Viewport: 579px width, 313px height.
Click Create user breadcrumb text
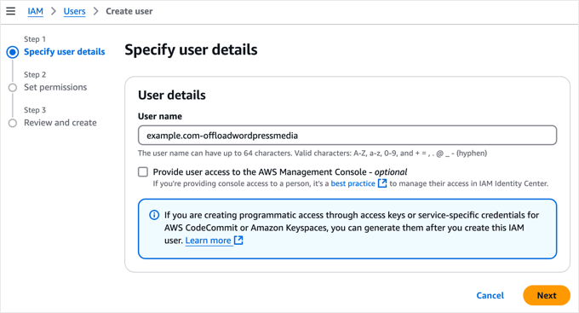tap(129, 11)
